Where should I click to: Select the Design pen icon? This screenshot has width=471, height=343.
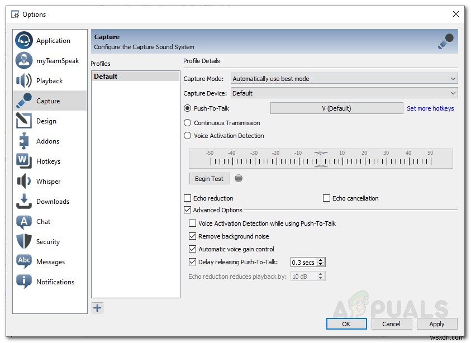click(23, 121)
